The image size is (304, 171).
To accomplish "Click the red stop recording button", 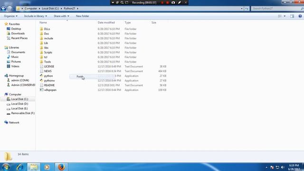I will coord(168,2).
